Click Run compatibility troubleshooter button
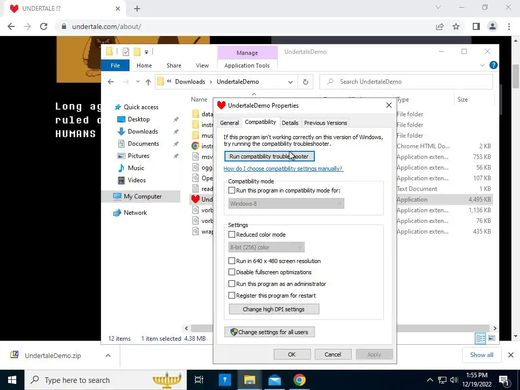This screenshot has height=390, width=520. pos(269,156)
